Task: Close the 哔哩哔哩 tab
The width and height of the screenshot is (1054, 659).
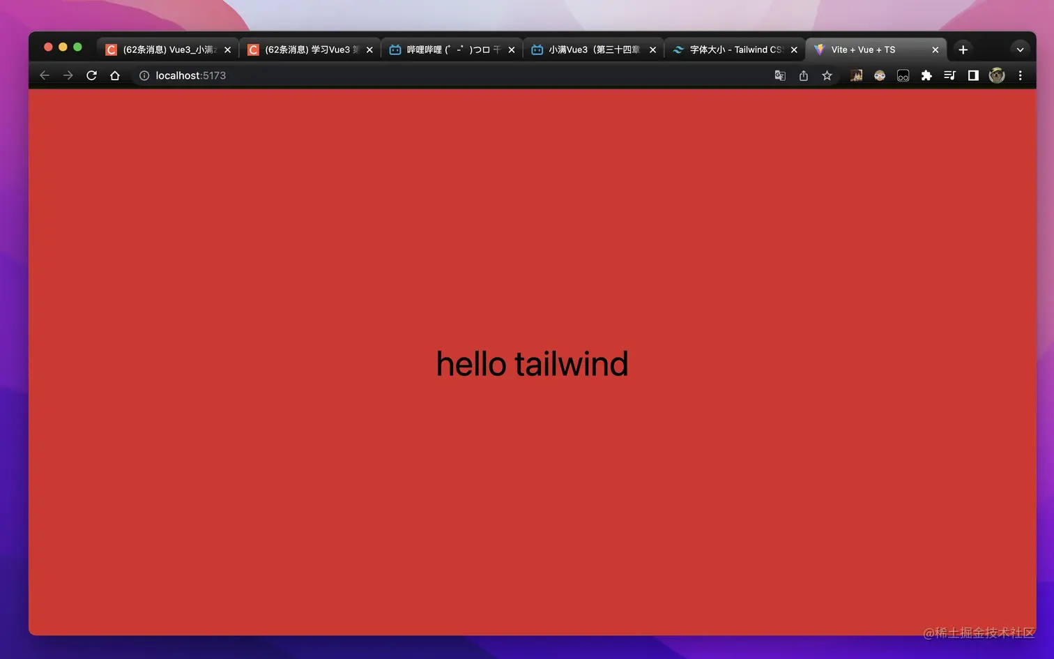Action: (512, 50)
